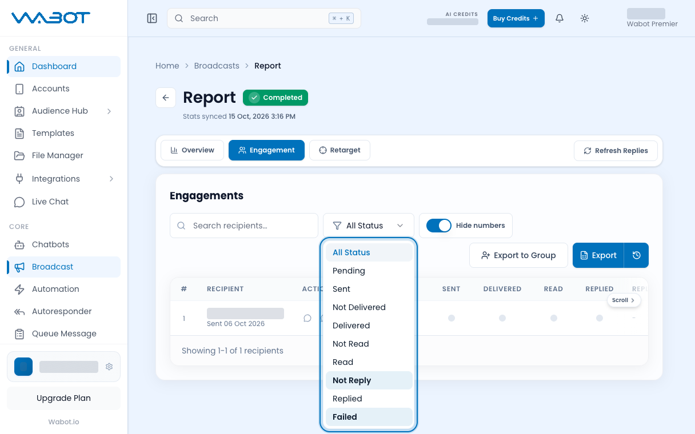Screen dimensions: 695x434
Task: Click the Search recipients field
Action: click(x=244, y=226)
